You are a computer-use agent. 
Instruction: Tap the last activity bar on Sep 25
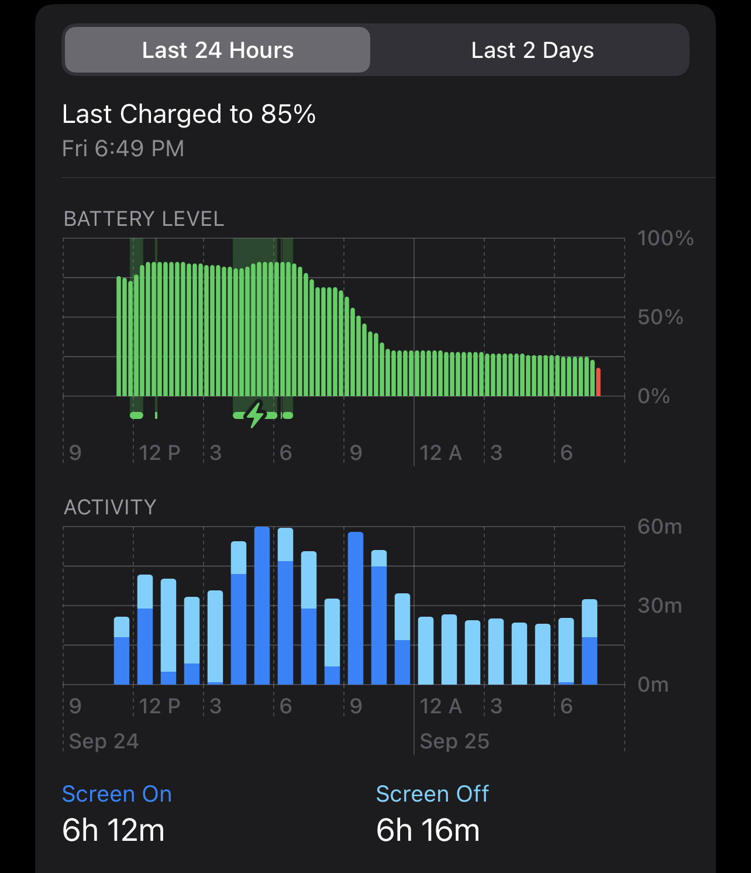[590, 642]
